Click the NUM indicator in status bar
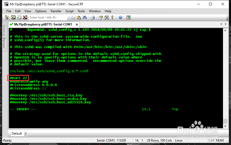The width and height of the screenshot is (231, 145). pyautogui.click(x=220, y=140)
